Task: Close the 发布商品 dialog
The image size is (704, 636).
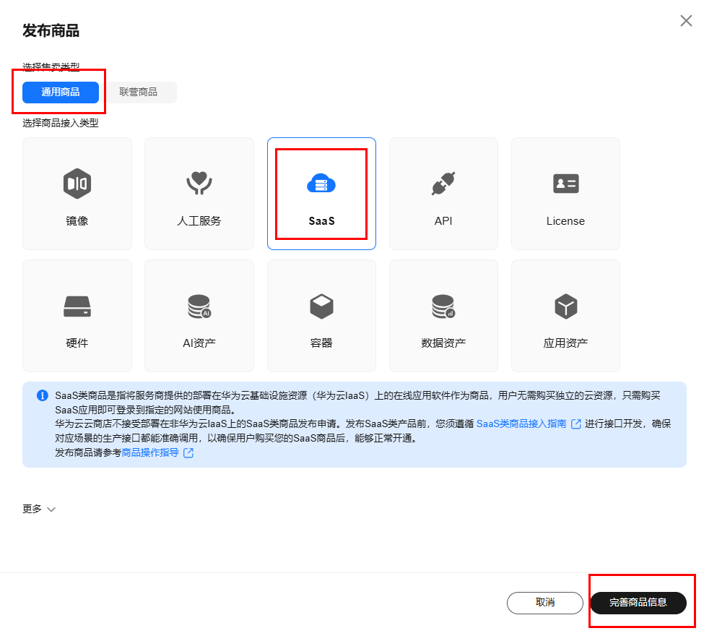Action: pos(686,21)
